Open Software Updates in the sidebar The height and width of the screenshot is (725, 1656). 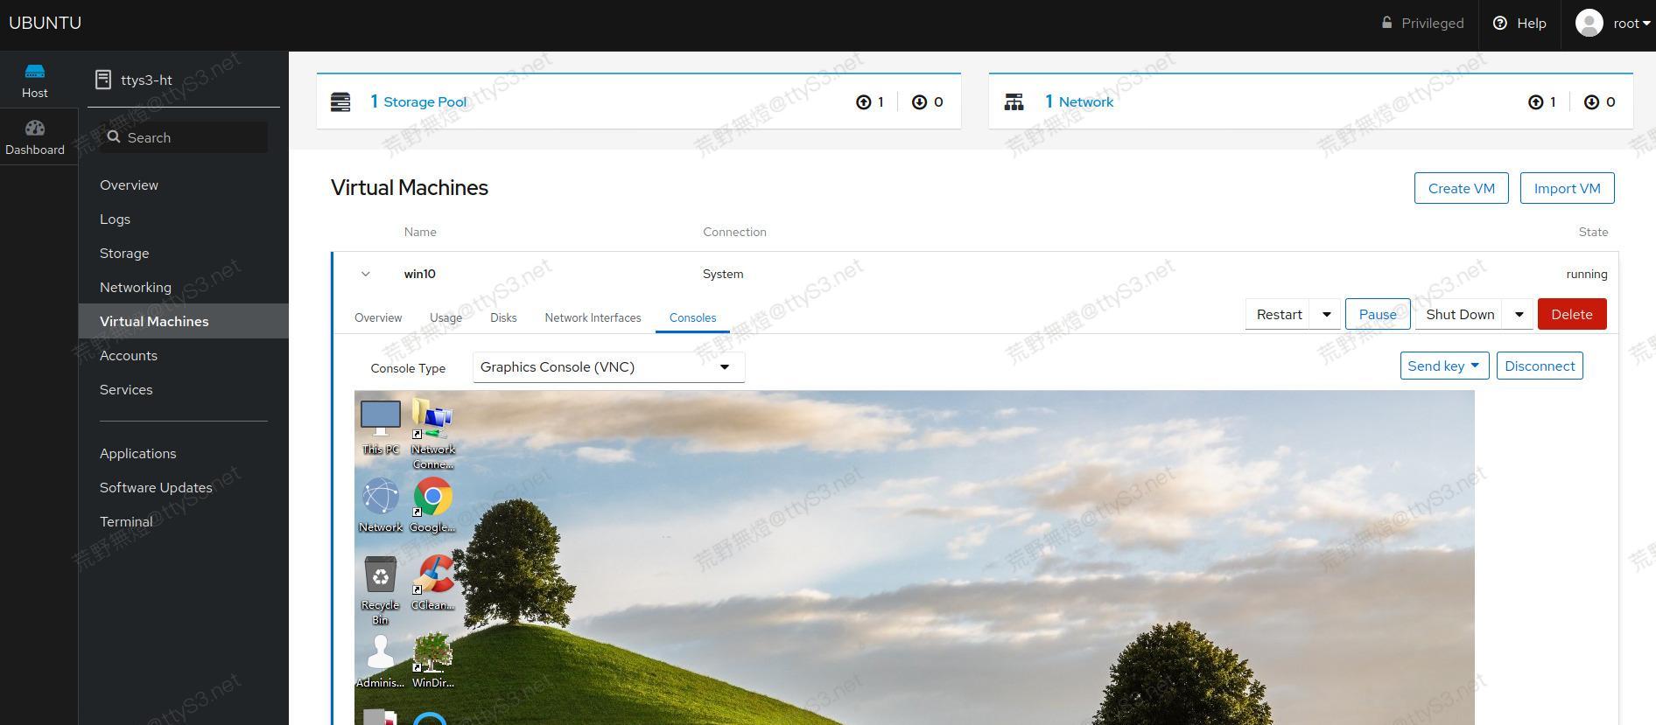(156, 488)
